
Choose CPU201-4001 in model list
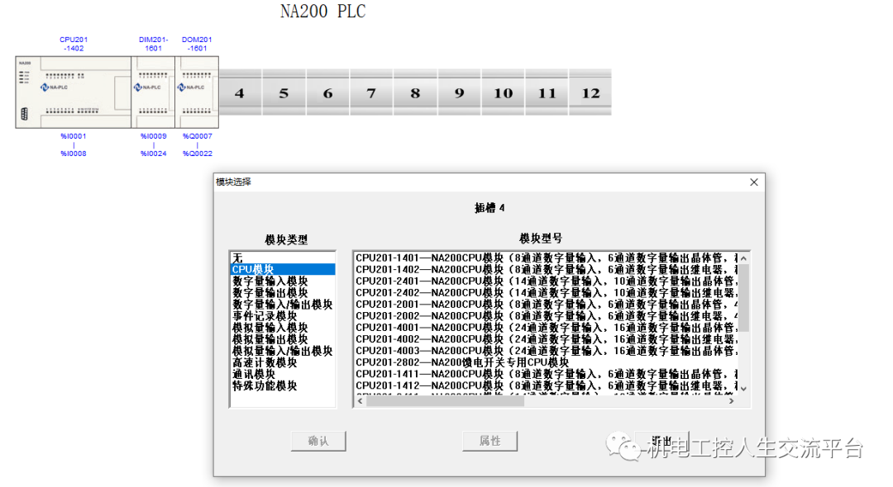pos(547,328)
